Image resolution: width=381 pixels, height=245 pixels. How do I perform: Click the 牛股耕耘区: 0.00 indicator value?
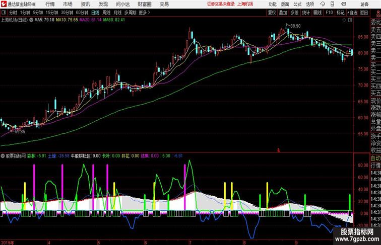point(86,156)
